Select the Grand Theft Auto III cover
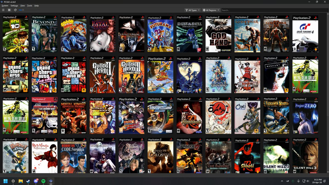This screenshot has height=185, width=329. tap(73, 75)
